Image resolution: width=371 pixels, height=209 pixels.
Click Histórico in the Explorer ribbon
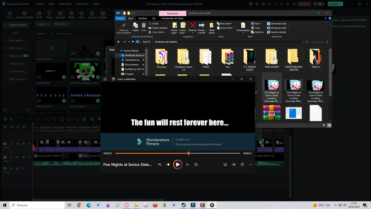[x=257, y=32]
